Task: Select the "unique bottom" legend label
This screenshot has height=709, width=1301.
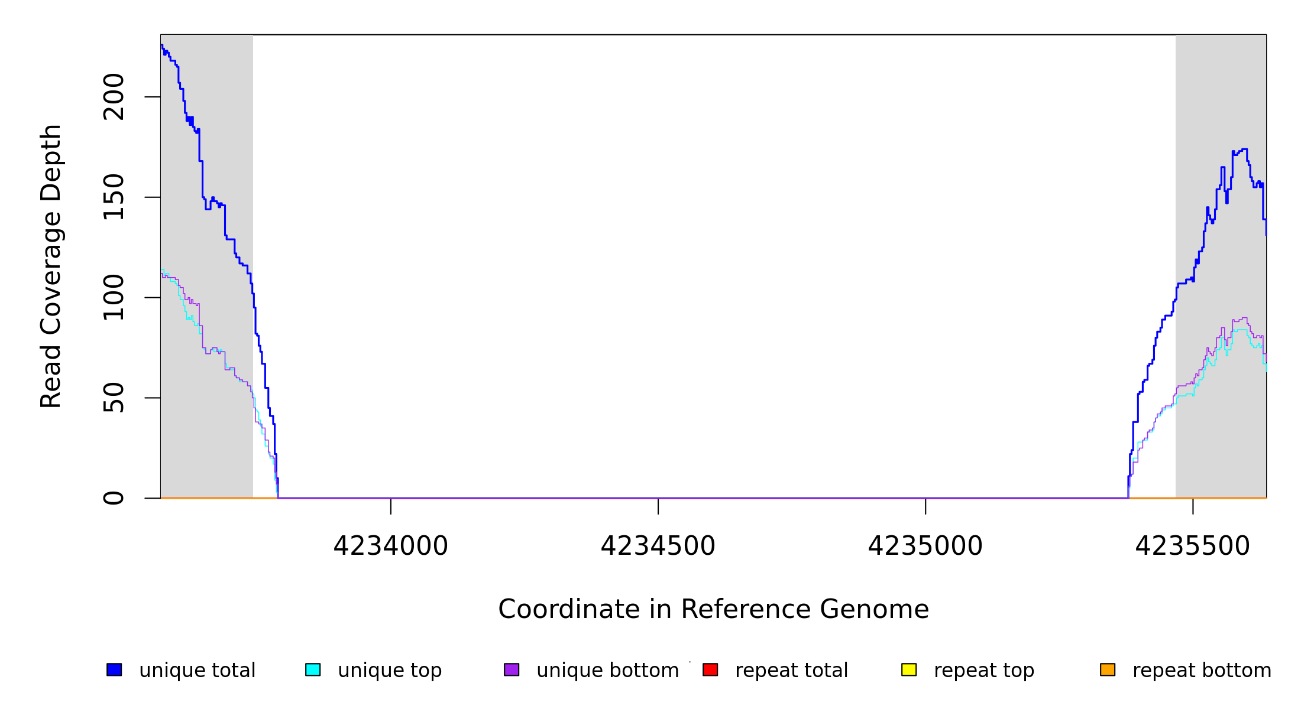Action: click(607, 671)
